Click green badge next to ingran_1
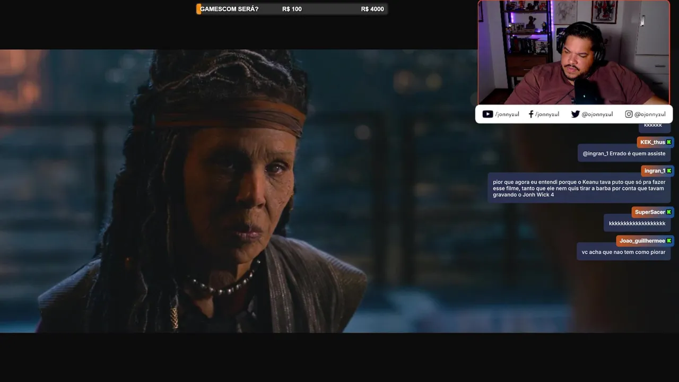679x382 pixels. point(669,171)
